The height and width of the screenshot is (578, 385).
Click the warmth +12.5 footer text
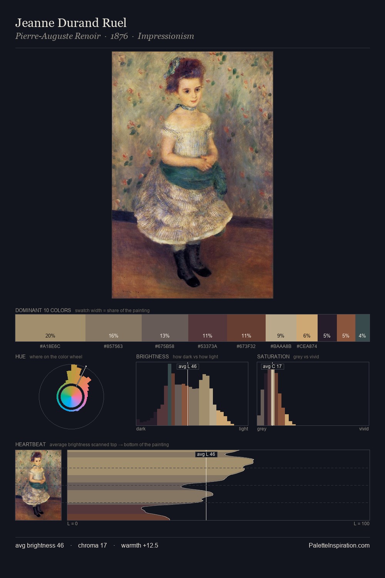[x=140, y=545]
